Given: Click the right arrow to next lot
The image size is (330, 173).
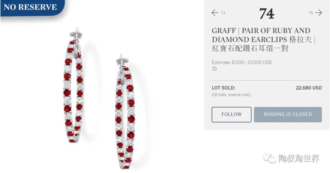Looking at the screenshot, I should point(319,13).
